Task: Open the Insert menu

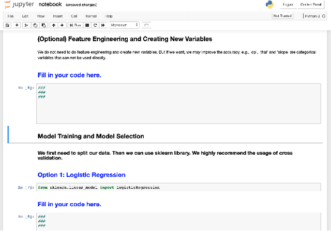Action: click(57, 16)
